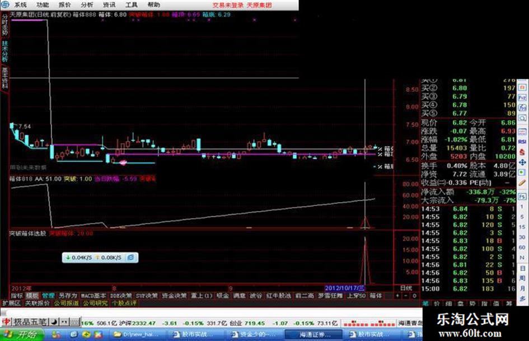Select the MACD基本 template tab
Screen dimensions: 529x341
[x=93, y=296]
